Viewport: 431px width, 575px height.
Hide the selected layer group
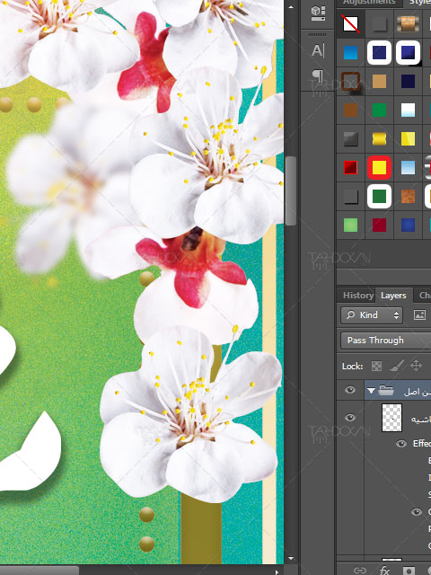(x=350, y=390)
